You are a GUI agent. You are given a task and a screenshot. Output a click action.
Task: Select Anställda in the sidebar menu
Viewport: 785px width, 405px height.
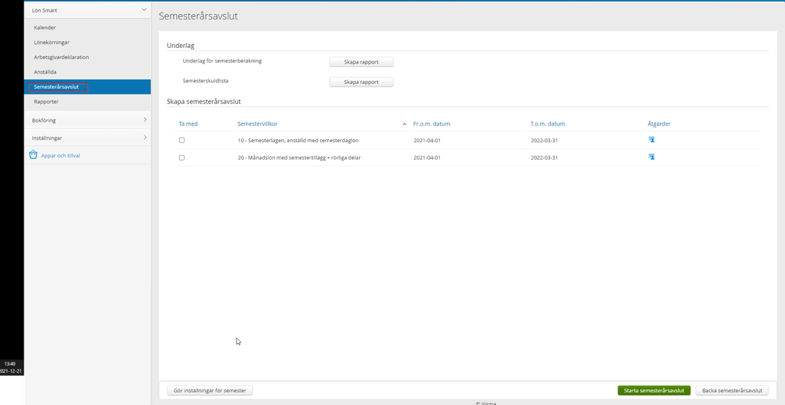tap(46, 72)
